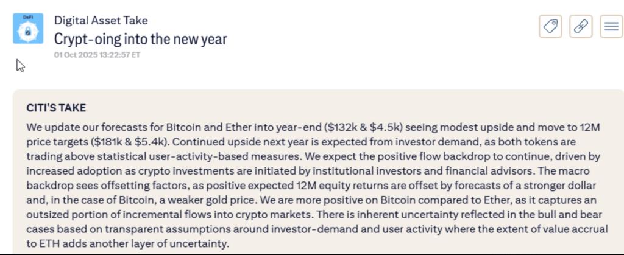Open the 'Crypt-oing into the new year' title
This screenshot has width=624, height=255.
coord(140,40)
